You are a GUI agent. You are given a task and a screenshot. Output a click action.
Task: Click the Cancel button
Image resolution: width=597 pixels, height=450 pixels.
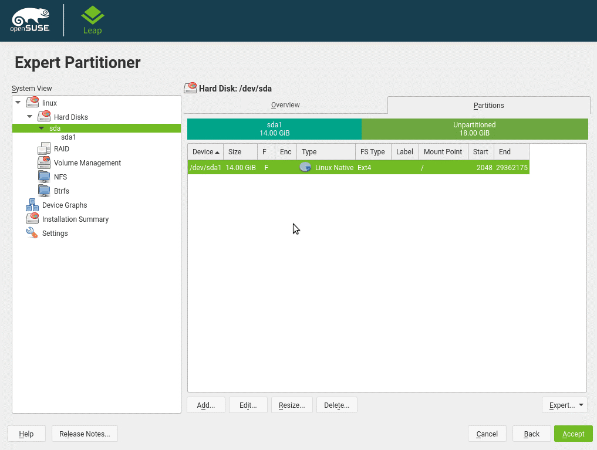click(x=487, y=434)
